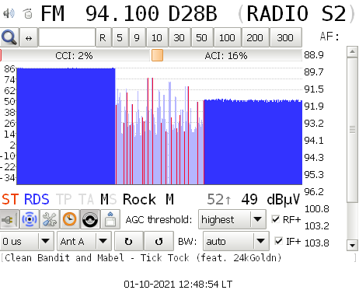Click the plug connection icon
The height and width of the screenshot is (290, 359).
pyautogui.click(x=9, y=219)
